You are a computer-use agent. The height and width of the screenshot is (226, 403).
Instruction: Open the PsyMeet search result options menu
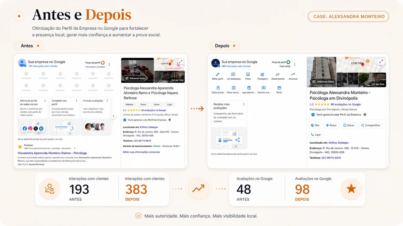click(75, 148)
